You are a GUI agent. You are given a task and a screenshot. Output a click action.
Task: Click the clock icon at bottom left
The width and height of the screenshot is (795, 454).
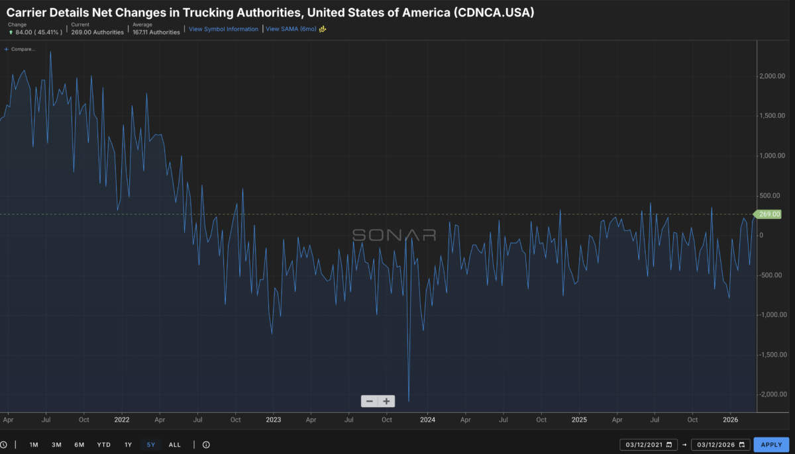[x=3, y=445]
